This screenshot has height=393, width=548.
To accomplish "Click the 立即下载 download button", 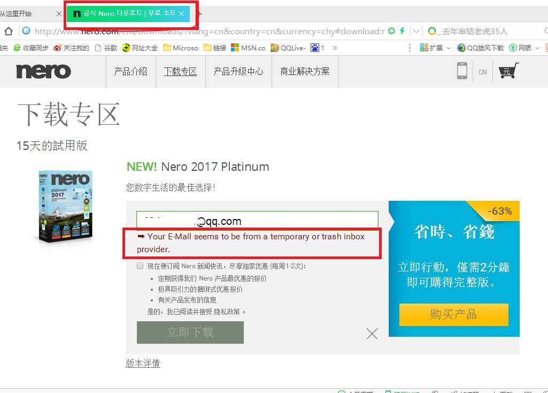I will (190, 332).
